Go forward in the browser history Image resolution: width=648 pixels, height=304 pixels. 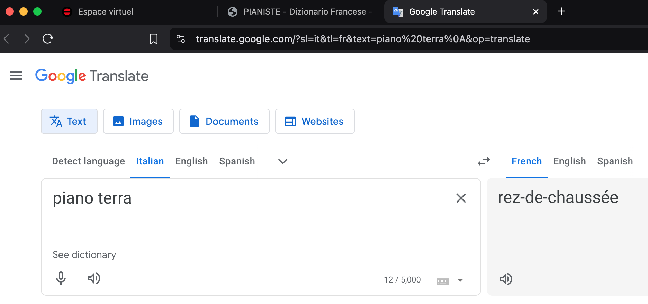pyautogui.click(x=27, y=39)
